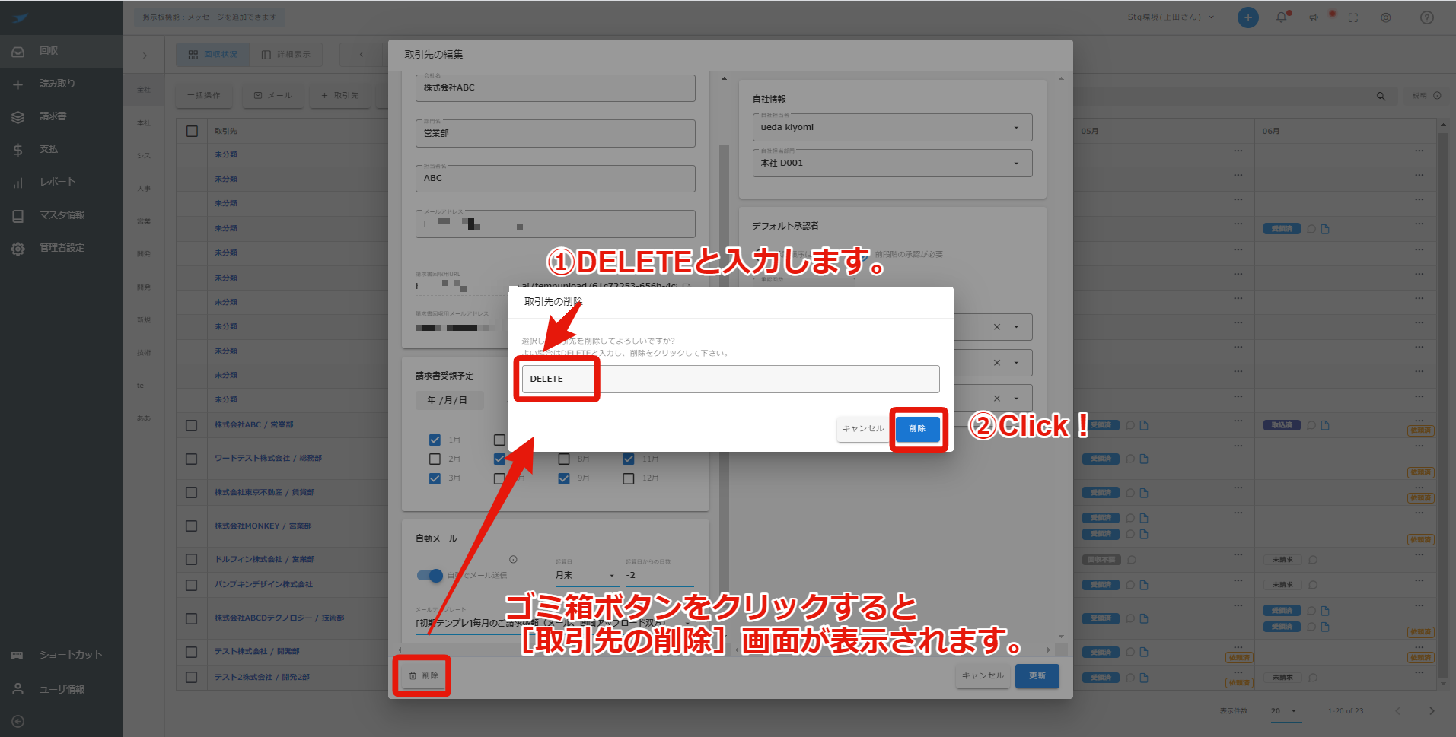Open the 本社 D001 department dropdown
The width and height of the screenshot is (1456, 737).
pyautogui.click(x=892, y=164)
